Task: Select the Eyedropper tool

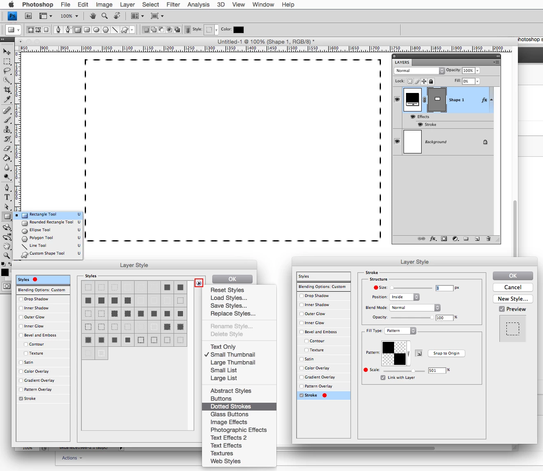Action: 7,100
